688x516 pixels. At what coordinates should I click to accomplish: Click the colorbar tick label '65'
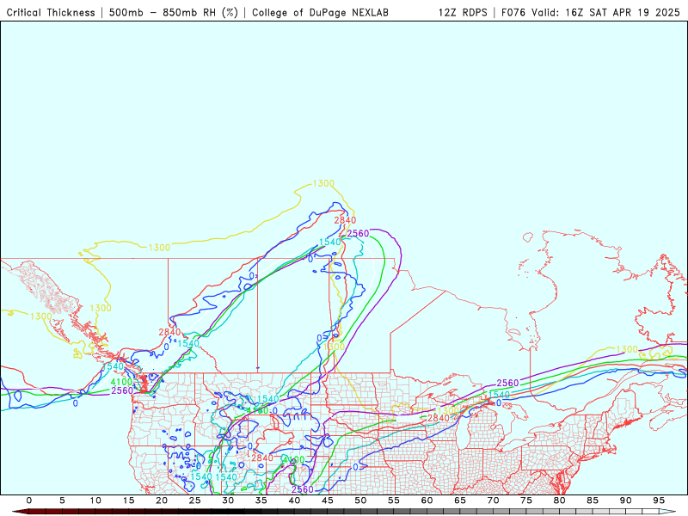[x=460, y=501]
